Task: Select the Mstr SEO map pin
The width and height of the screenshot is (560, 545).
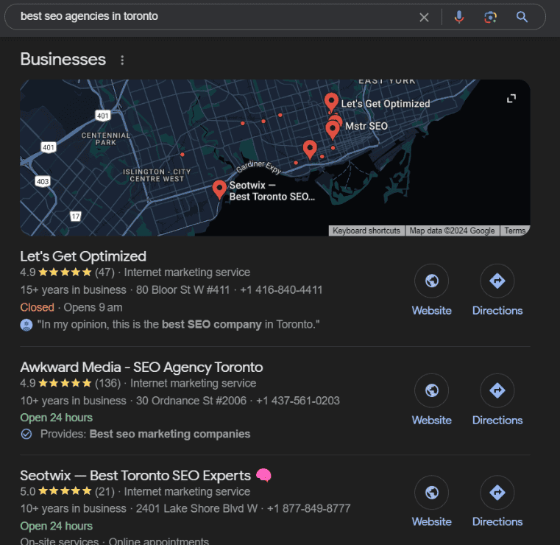Action: click(333, 129)
